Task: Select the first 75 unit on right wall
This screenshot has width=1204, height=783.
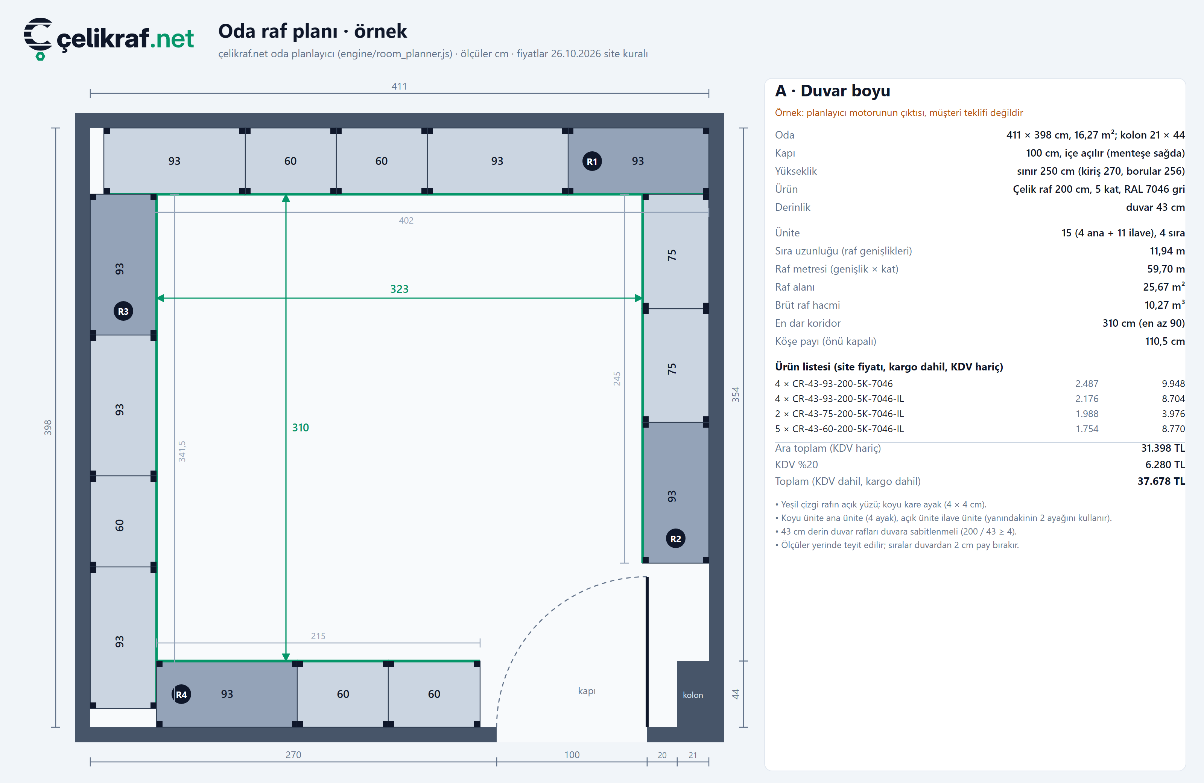Action: click(675, 251)
